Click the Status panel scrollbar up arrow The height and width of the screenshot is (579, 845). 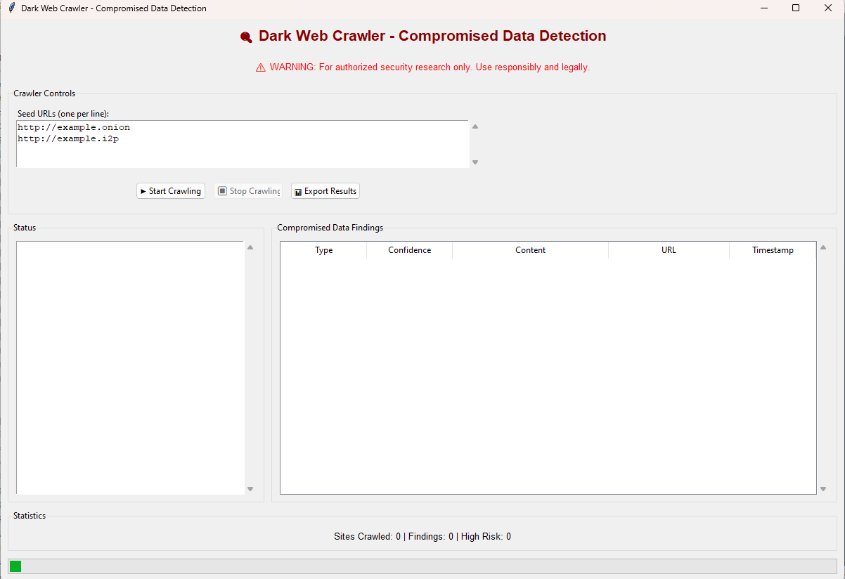(x=250, y=247)
